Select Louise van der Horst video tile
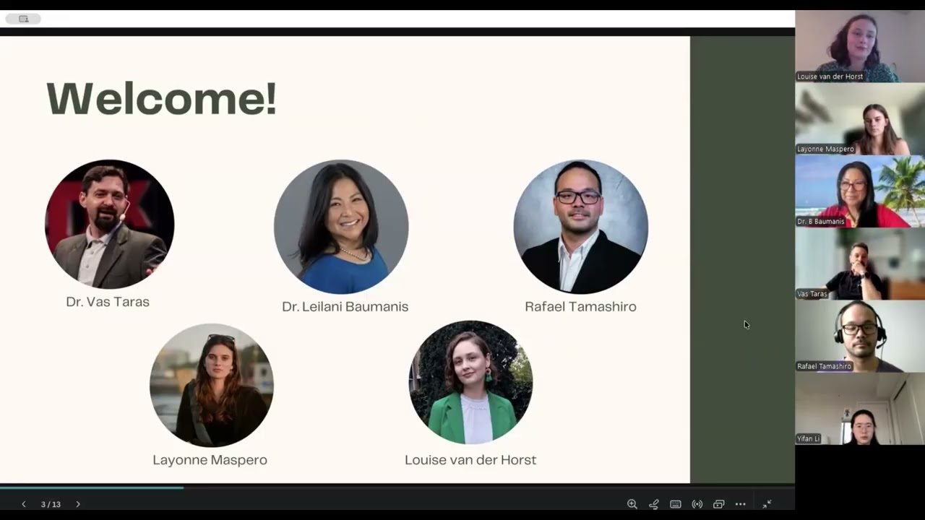The image size is (925, 520). (x=860, y=46)
